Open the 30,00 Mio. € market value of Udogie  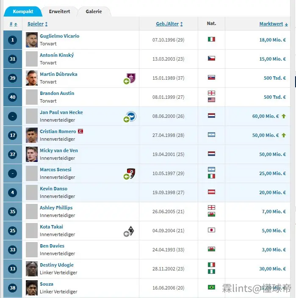coord(272,269)
